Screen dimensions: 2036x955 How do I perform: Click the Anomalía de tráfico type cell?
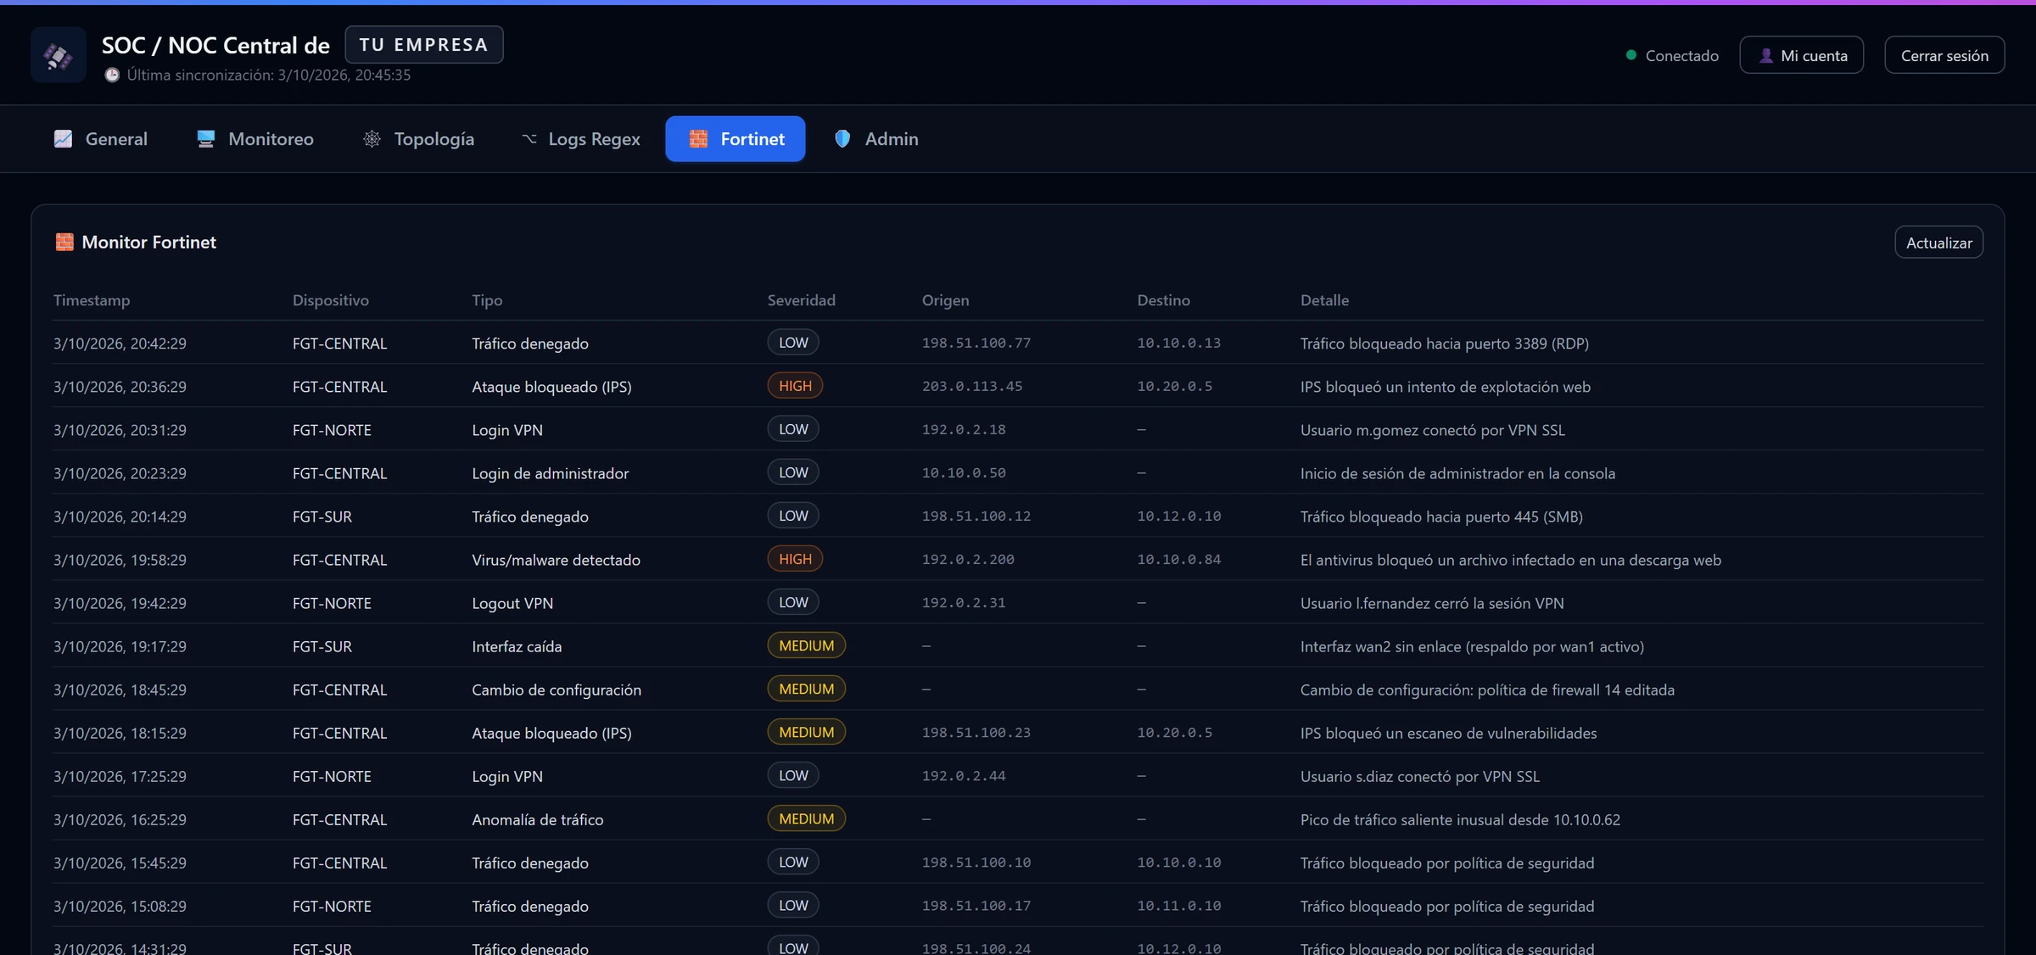point(538,819)
